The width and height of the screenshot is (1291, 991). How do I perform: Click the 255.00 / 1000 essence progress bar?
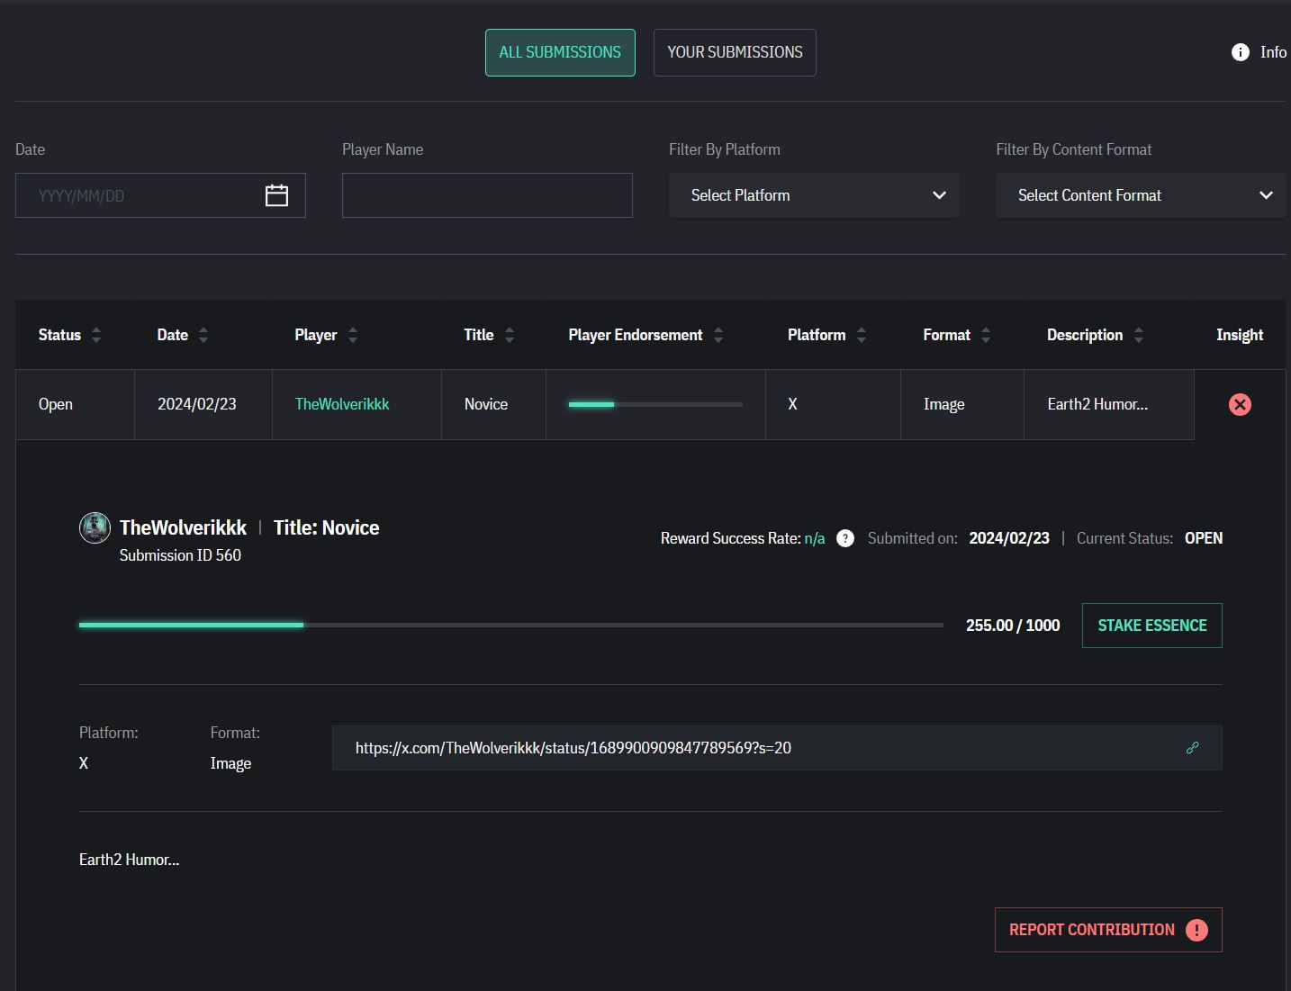[511, 625]
